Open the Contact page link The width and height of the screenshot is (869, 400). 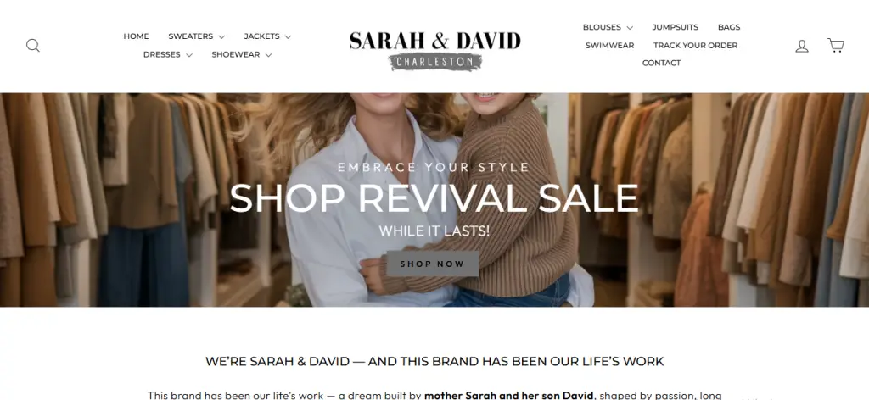point(661,63)
